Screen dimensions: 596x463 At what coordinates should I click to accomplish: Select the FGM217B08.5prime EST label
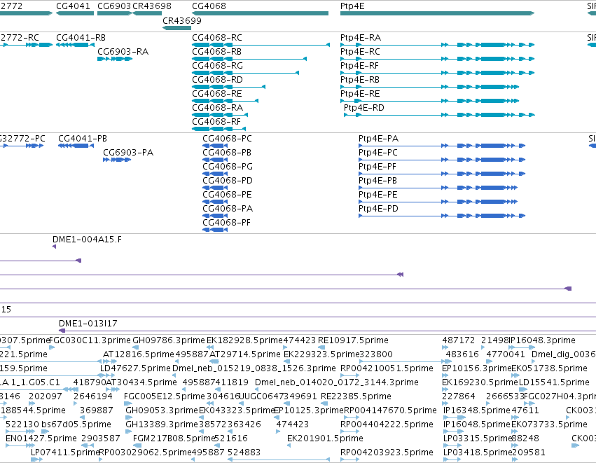pos(174,438)
